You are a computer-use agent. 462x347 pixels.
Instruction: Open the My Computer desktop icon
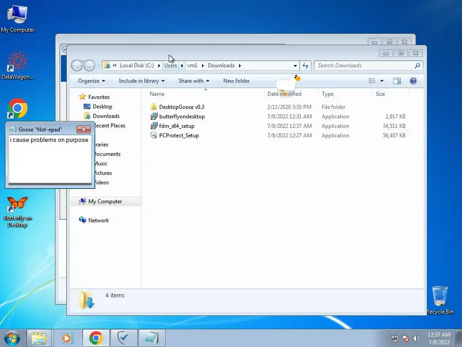[x=18, y=19]
